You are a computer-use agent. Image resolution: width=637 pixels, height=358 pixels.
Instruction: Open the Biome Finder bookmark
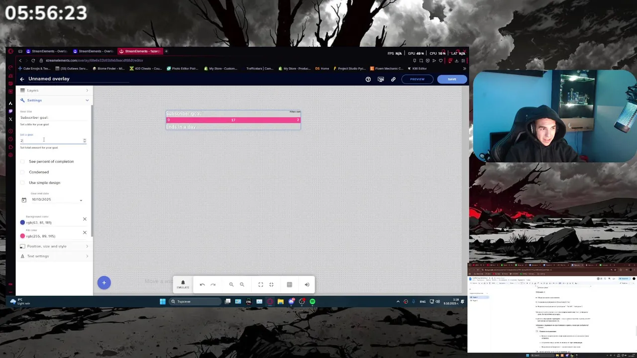[109, 69]
